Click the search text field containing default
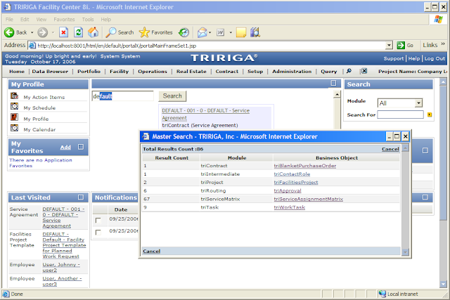 point(122,96)
